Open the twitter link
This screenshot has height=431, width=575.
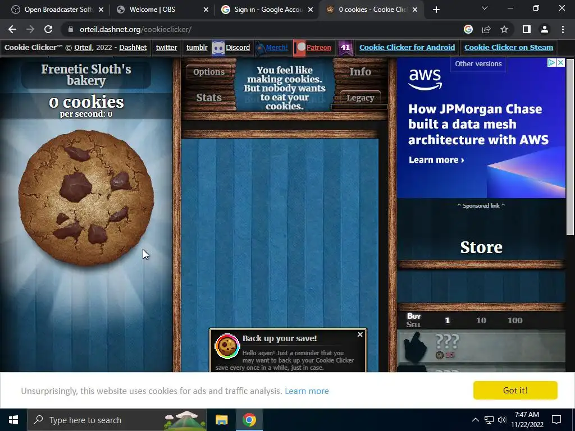pos(166,48)
